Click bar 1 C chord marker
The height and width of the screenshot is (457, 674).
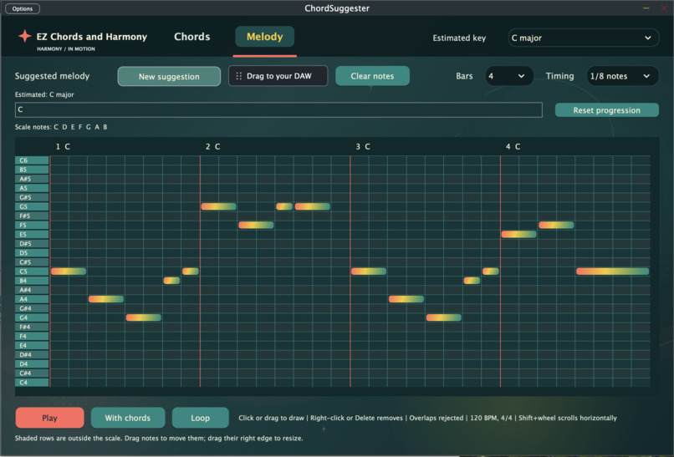pyautogui.click(x=63, y=146)
